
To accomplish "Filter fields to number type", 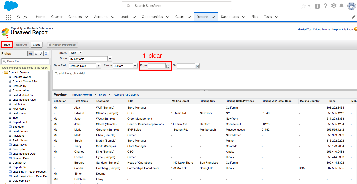I will click(41, 54).
